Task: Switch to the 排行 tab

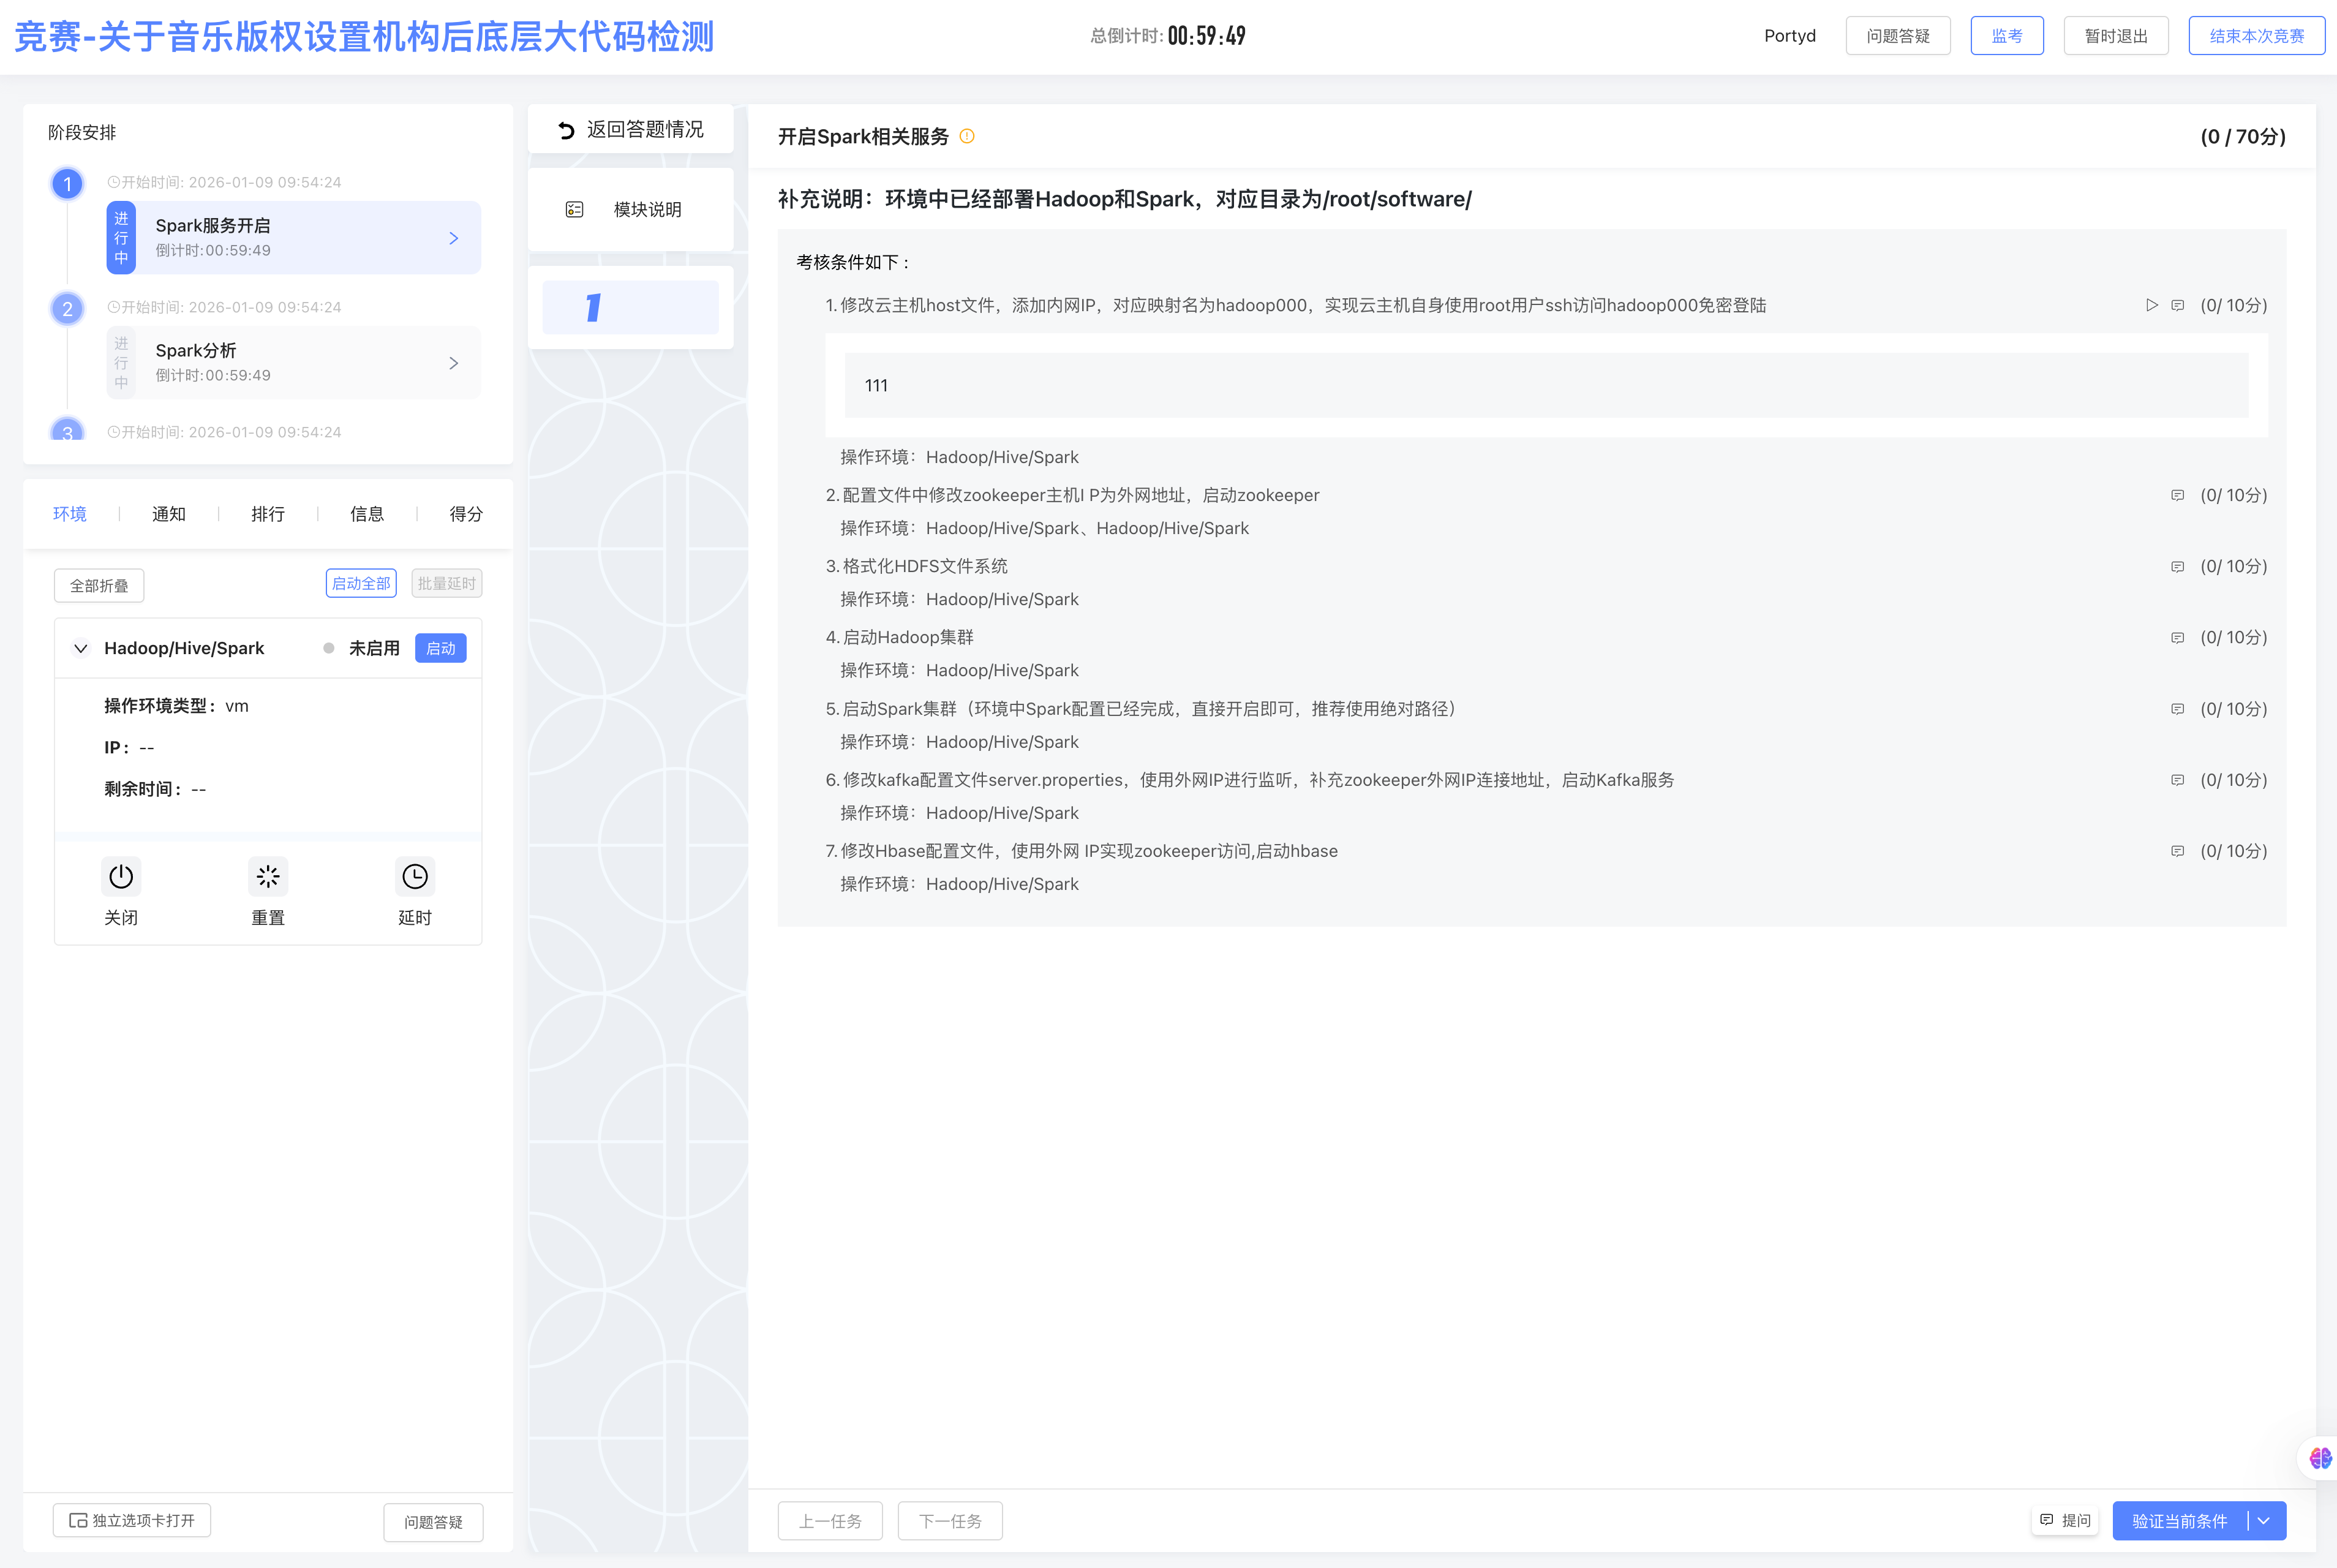Action: tap(268, 514)
